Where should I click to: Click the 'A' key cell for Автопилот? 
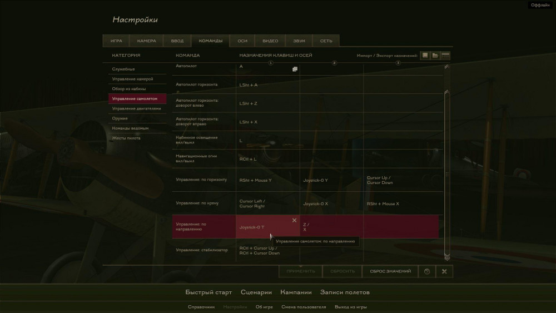click(268, 69)
